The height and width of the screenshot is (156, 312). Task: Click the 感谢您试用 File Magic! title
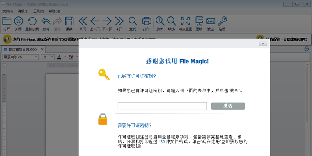[x=177, y=62]
